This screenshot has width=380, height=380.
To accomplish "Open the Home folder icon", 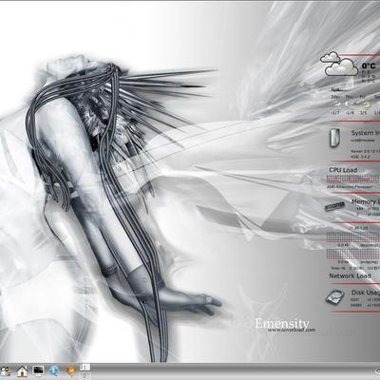I will click(x=22, y=371).
